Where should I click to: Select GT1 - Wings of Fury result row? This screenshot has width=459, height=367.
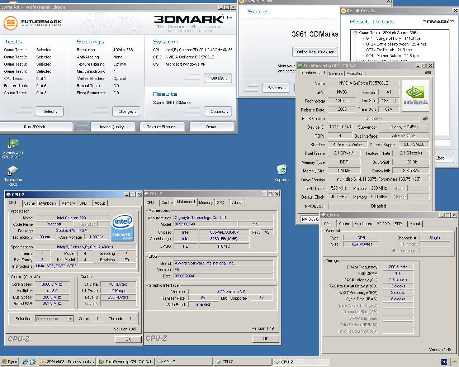pos(393,38)
